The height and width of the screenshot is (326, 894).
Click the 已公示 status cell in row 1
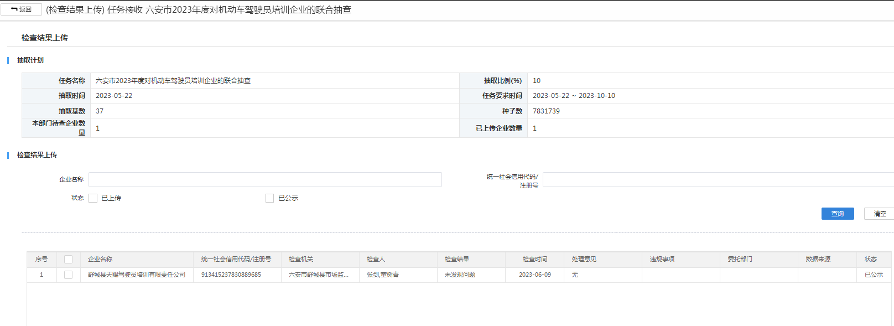(874, 275)
